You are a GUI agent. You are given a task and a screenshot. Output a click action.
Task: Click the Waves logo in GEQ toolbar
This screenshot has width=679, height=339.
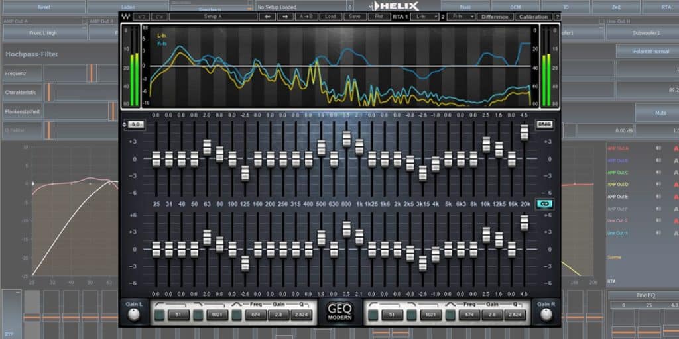point(125,17)
